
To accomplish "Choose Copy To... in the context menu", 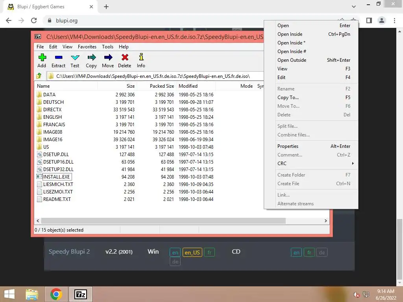I will click(x=317, y=98).
